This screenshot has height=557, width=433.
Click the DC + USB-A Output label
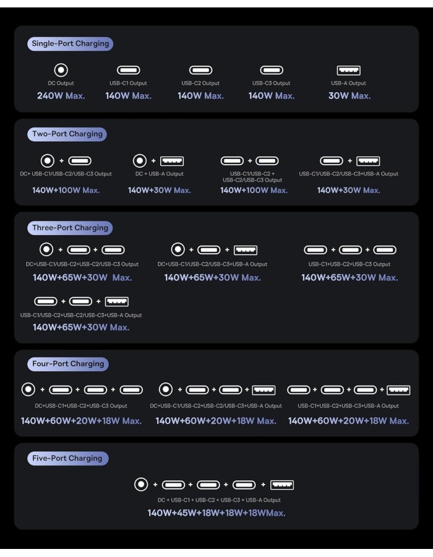160,174
